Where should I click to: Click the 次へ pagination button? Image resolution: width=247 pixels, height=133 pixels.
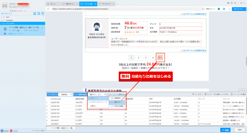(160, 57)
